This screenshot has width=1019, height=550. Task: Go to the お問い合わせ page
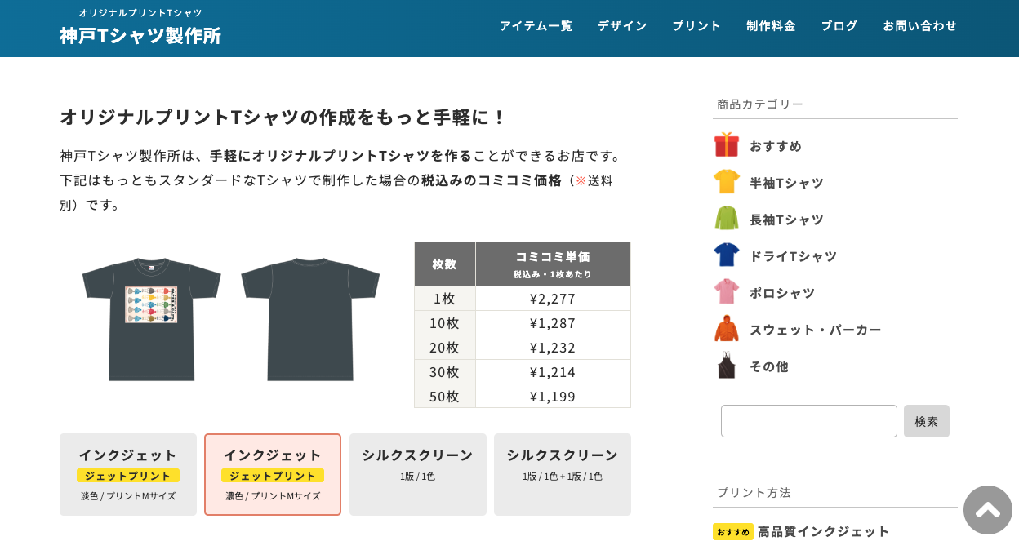919,26
